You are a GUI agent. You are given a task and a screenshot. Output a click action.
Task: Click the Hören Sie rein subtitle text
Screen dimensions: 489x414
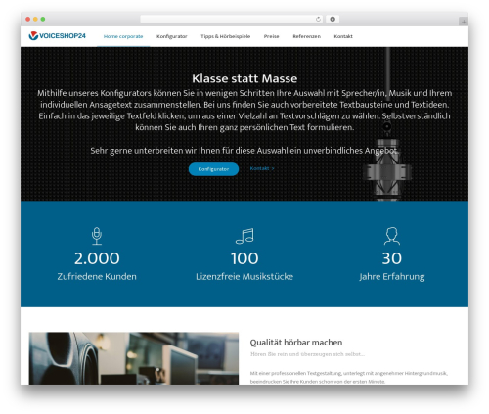pyautogui.click(x=307, y=354)
